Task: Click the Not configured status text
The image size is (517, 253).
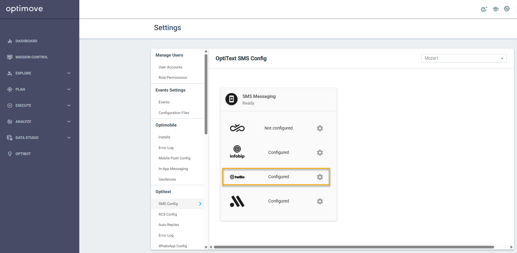Action: click(278, 128)
